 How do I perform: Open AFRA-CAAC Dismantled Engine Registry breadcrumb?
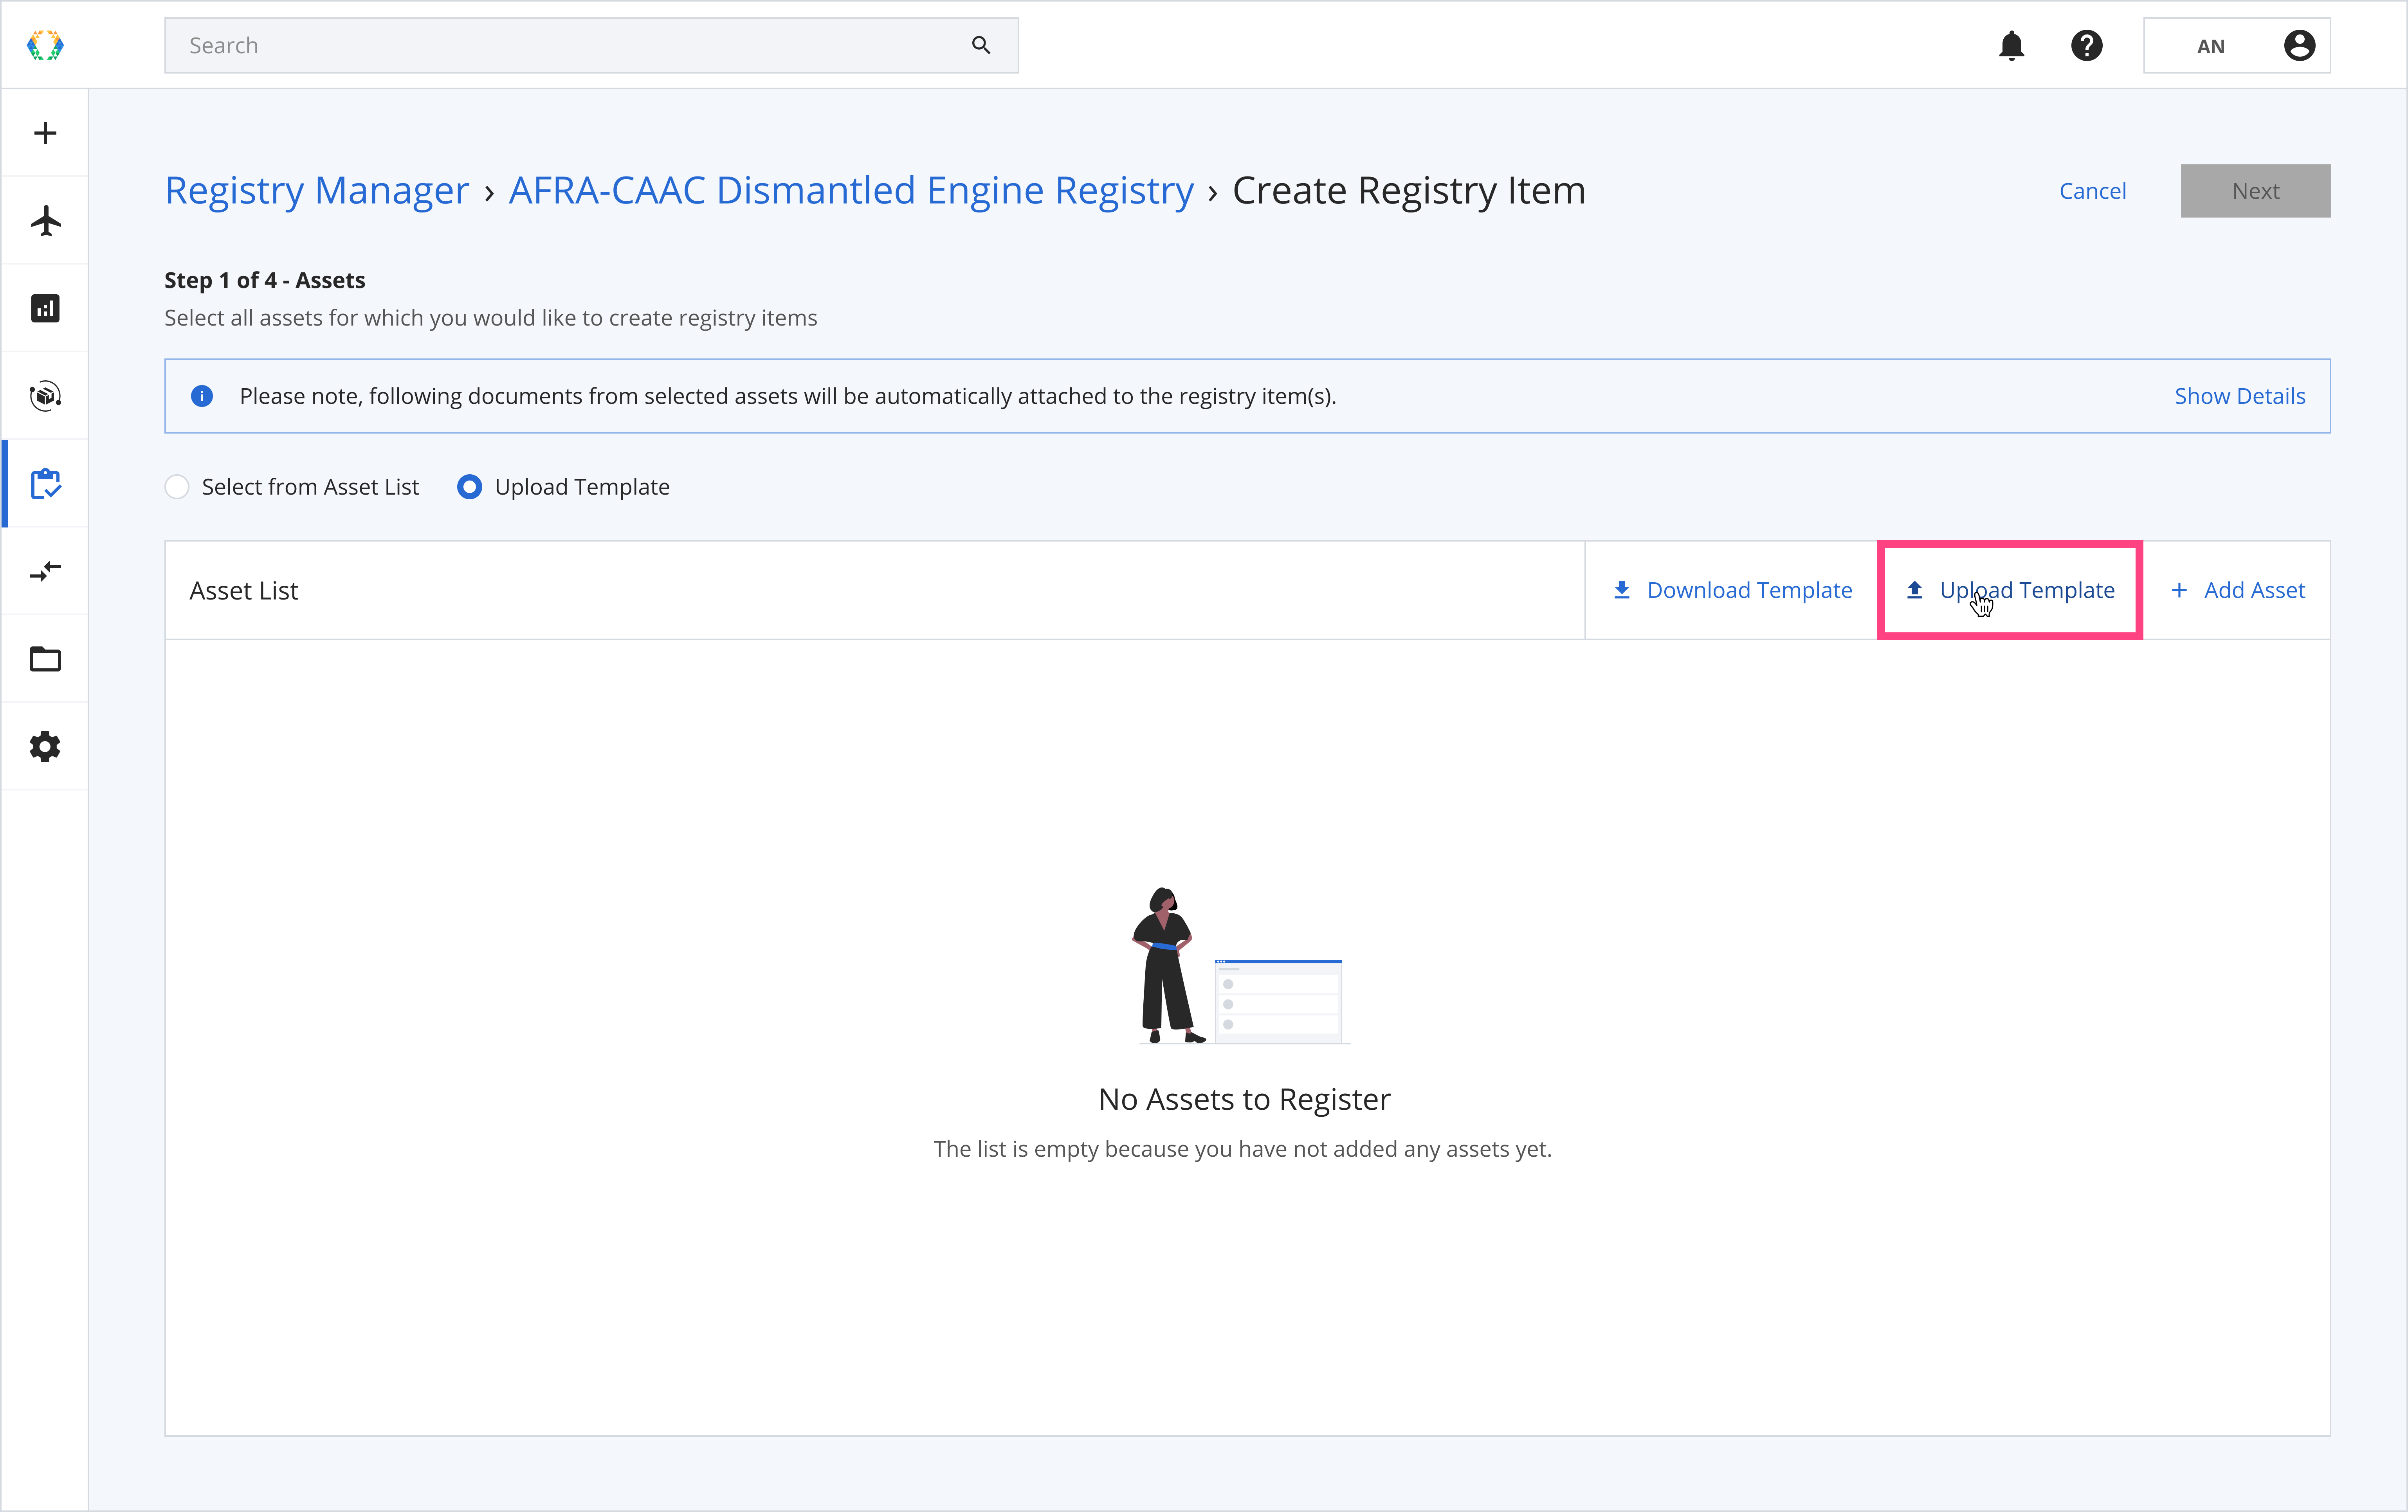[851, 190]
